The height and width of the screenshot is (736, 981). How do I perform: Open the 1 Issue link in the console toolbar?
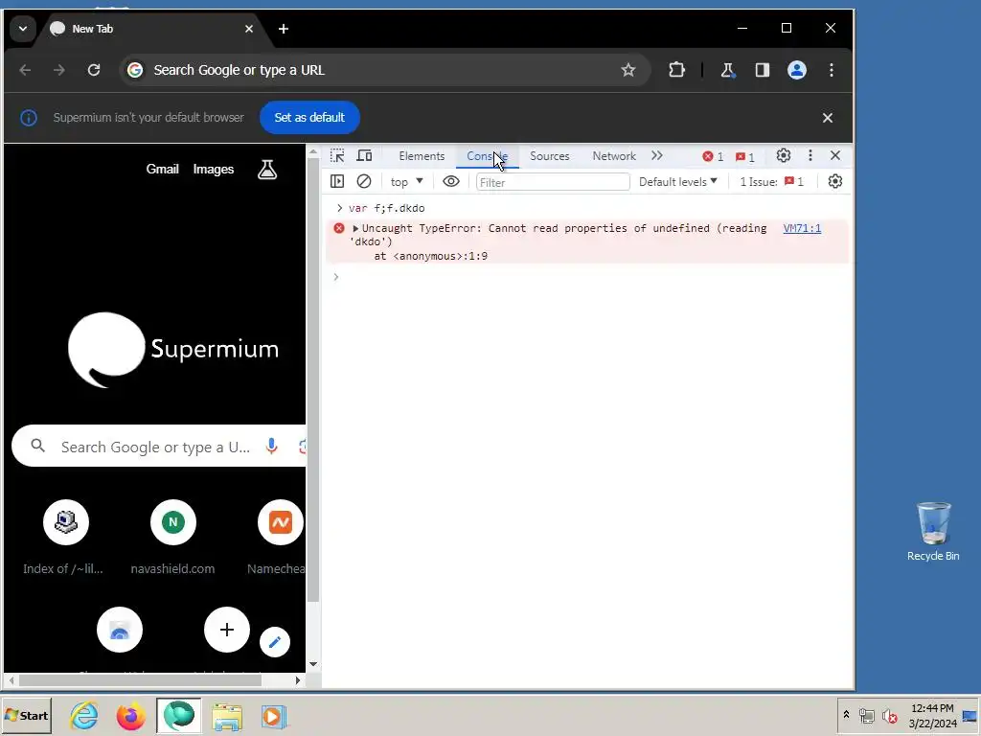coord(771,181)
